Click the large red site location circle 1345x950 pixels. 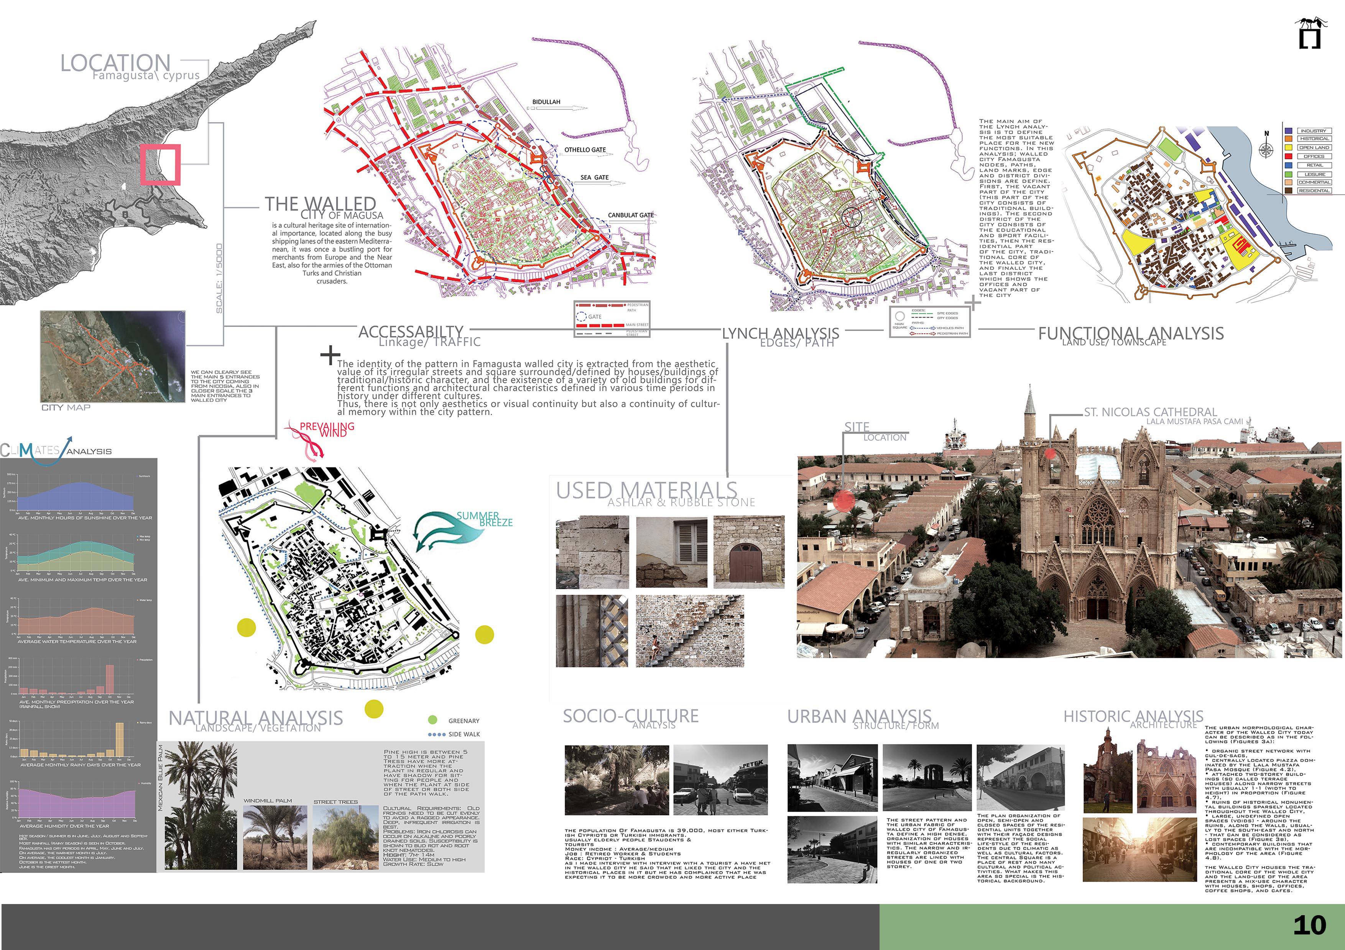pos(844,500)
